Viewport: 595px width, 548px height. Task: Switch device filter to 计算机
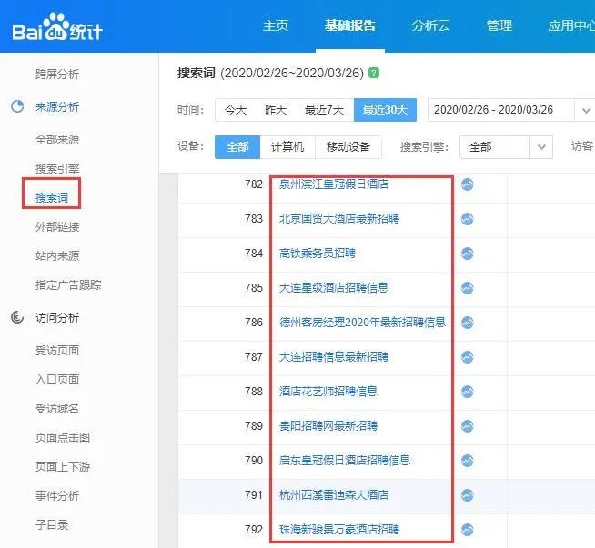coord(287,147)
